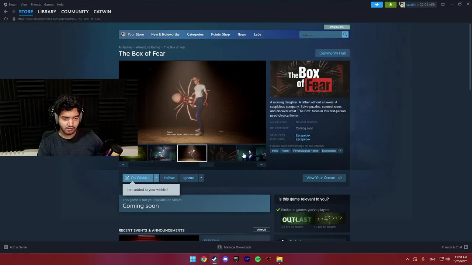Click the back navigation arrow
Viewport: 472px width, 265px height.
pos(6,12)
